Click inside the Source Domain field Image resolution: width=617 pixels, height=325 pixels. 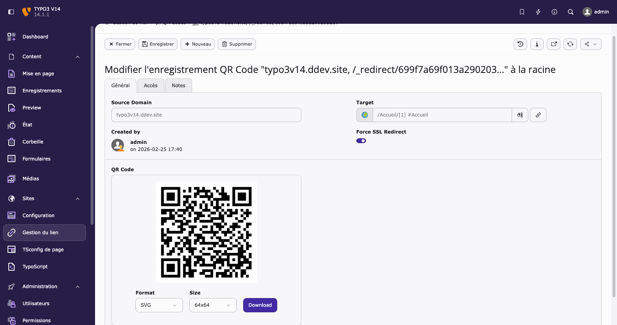[206, 115]
